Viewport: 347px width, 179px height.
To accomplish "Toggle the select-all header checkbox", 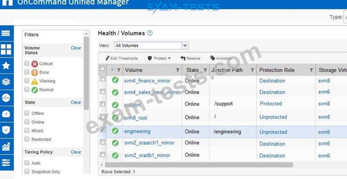I will point(102,68).
